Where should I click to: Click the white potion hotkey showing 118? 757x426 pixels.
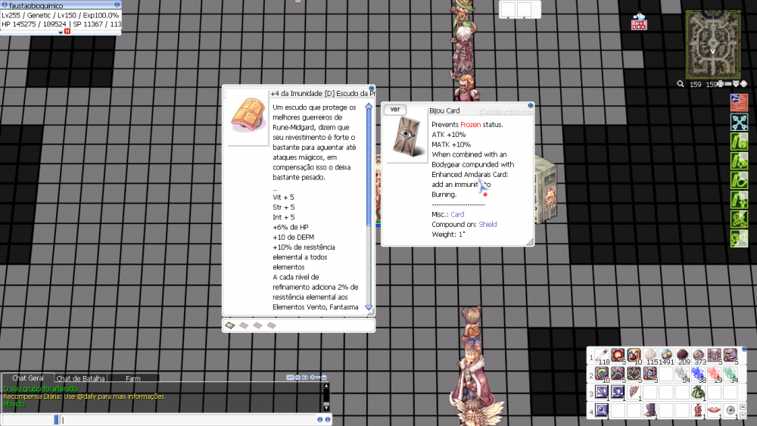[602, 356]
